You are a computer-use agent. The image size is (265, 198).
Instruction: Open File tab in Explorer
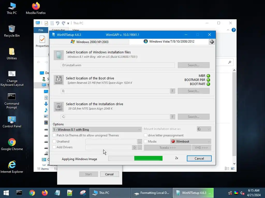(x=41, y=30)
